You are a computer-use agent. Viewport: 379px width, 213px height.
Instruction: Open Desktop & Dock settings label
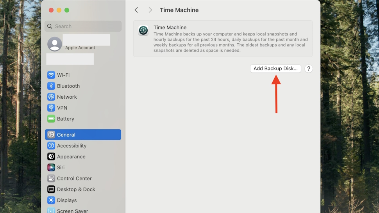pyautogui.click(x=76, y=189)
